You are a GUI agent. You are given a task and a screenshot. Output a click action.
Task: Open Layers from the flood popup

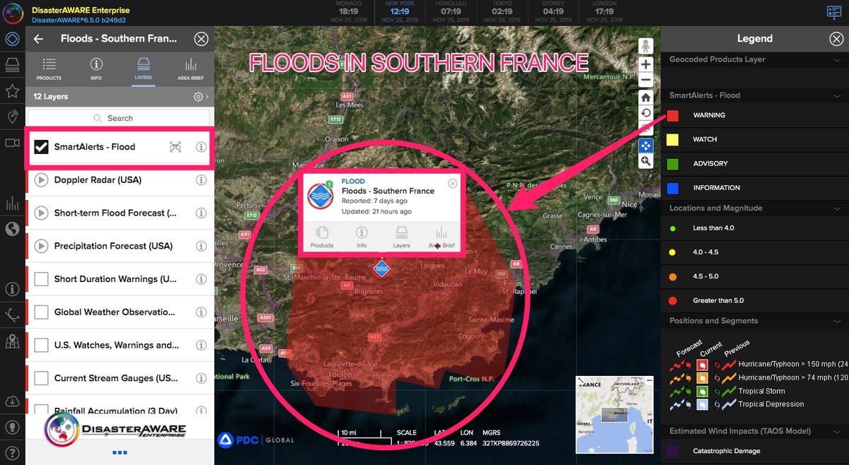[401, 237]
